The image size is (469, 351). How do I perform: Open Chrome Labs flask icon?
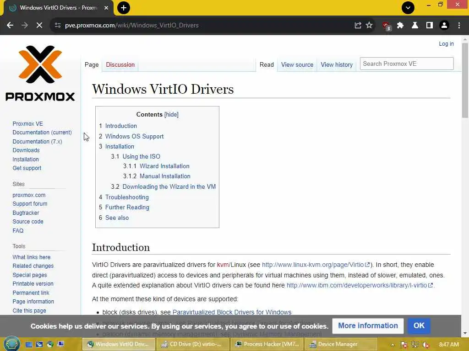(415, 26)
